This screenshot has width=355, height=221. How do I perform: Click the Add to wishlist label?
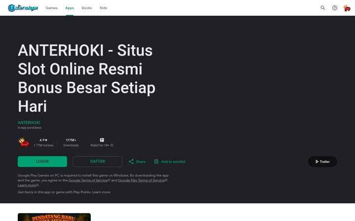[x=173, y=162]
